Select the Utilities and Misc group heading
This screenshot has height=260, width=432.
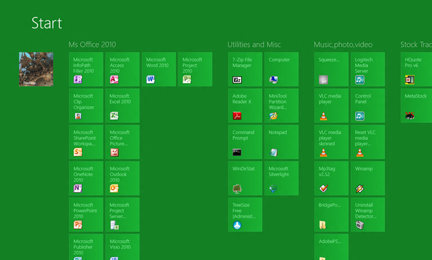[x=254, y=44]
